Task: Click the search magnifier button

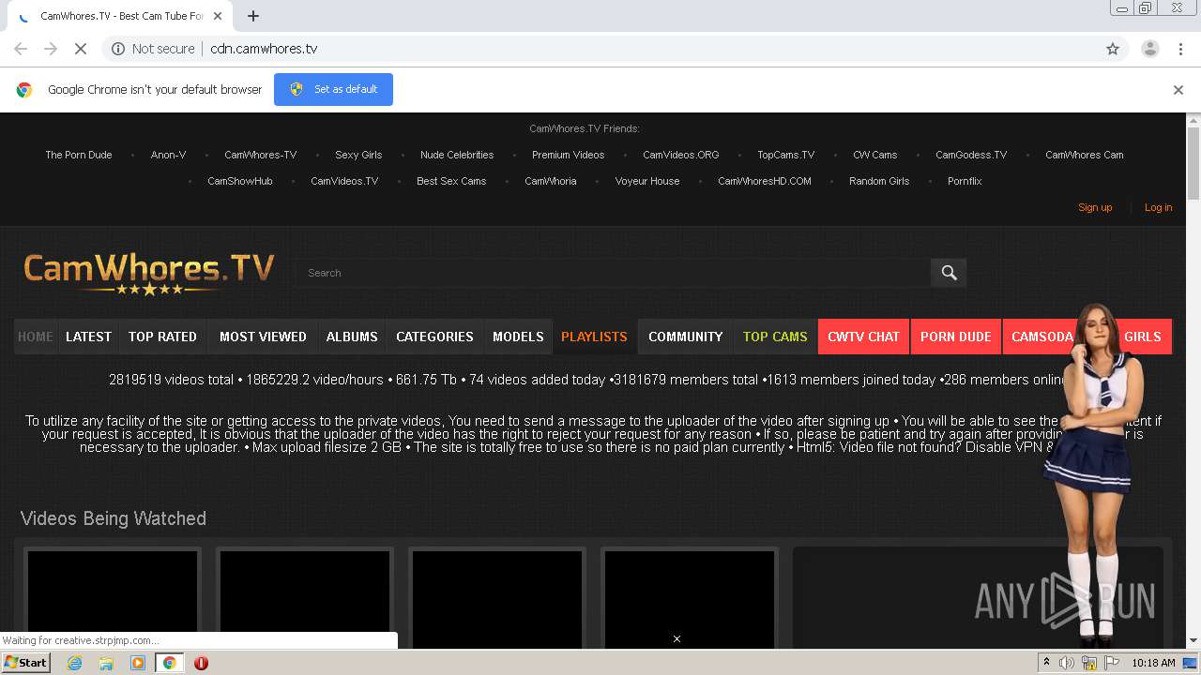Action: [x=949, y=273]
